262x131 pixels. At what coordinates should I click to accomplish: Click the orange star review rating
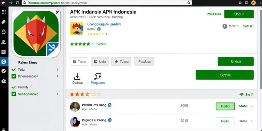coord(85,94)
